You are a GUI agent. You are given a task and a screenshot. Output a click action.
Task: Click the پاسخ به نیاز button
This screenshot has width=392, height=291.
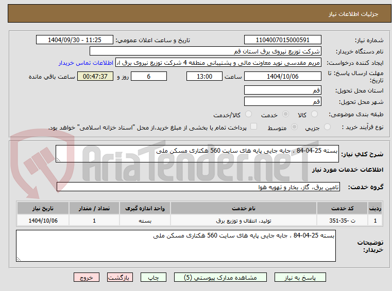coord(300,277)
